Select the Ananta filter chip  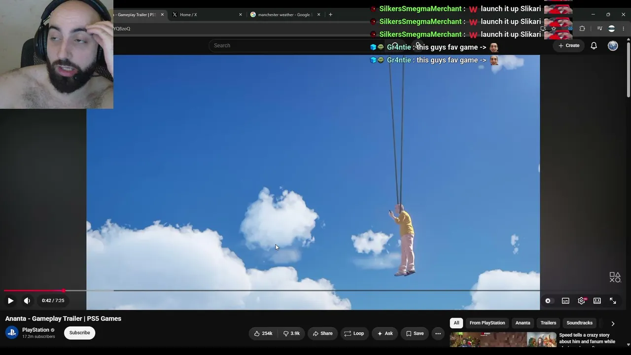click(x=523, y=323)
